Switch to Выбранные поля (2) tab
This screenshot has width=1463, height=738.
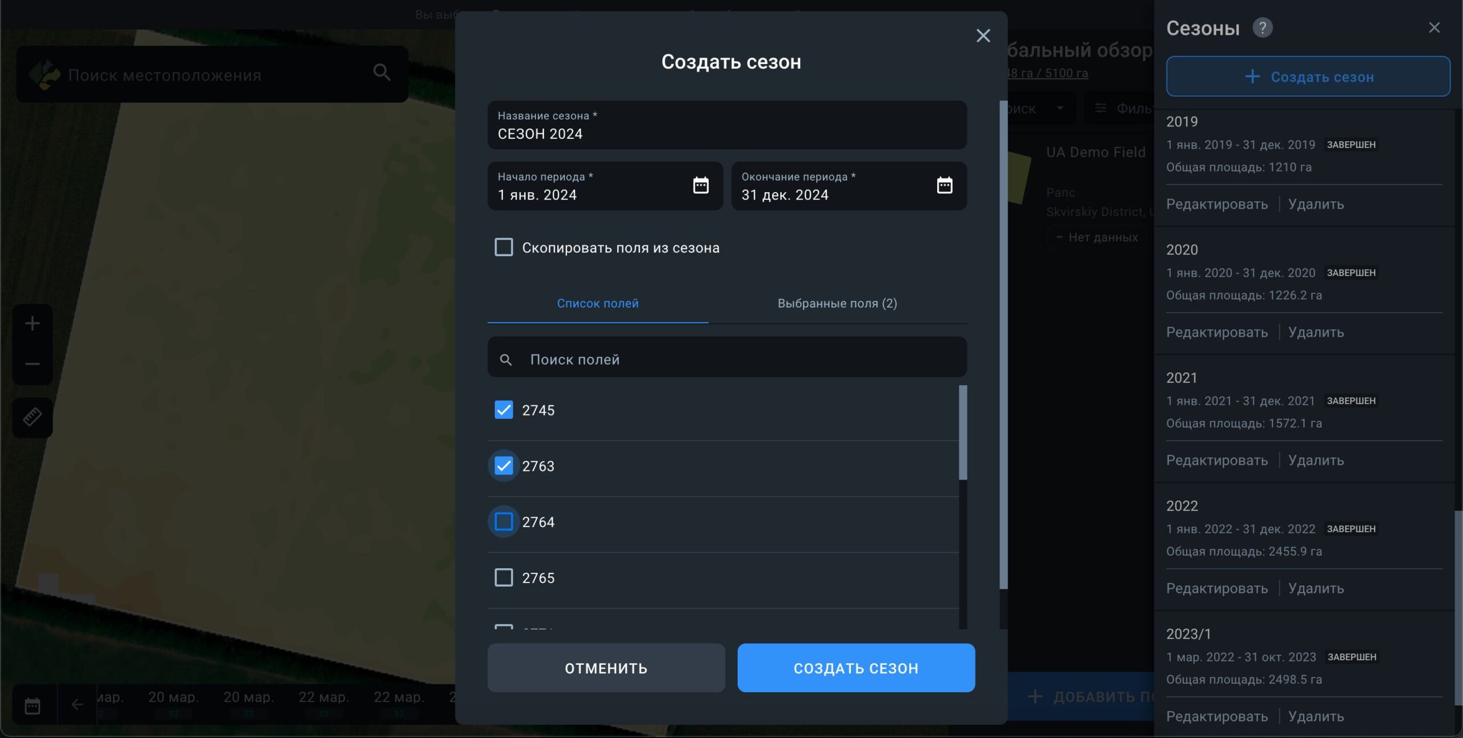pos(837,303)
